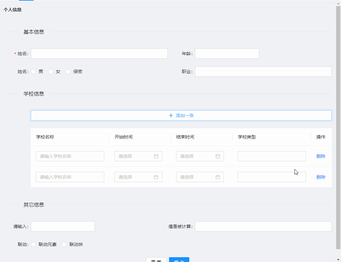The image size is (341, 262).
Task: Click the 基本信息 section title
Action: tap(34, 32)
